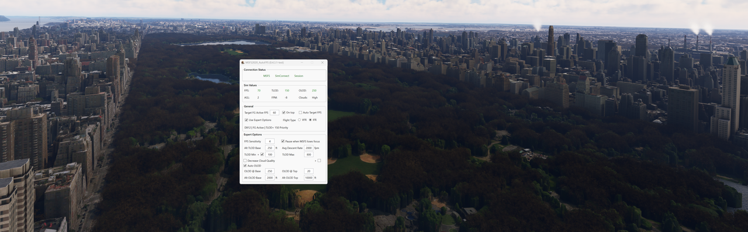748x232 pixels.
Task: Edit the Avg Descent Rate field
Action: (309, 148)
